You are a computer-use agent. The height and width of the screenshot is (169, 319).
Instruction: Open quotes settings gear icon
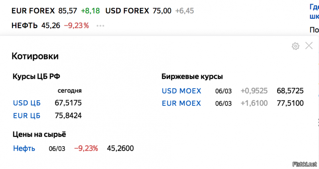[x=295, y=46]
